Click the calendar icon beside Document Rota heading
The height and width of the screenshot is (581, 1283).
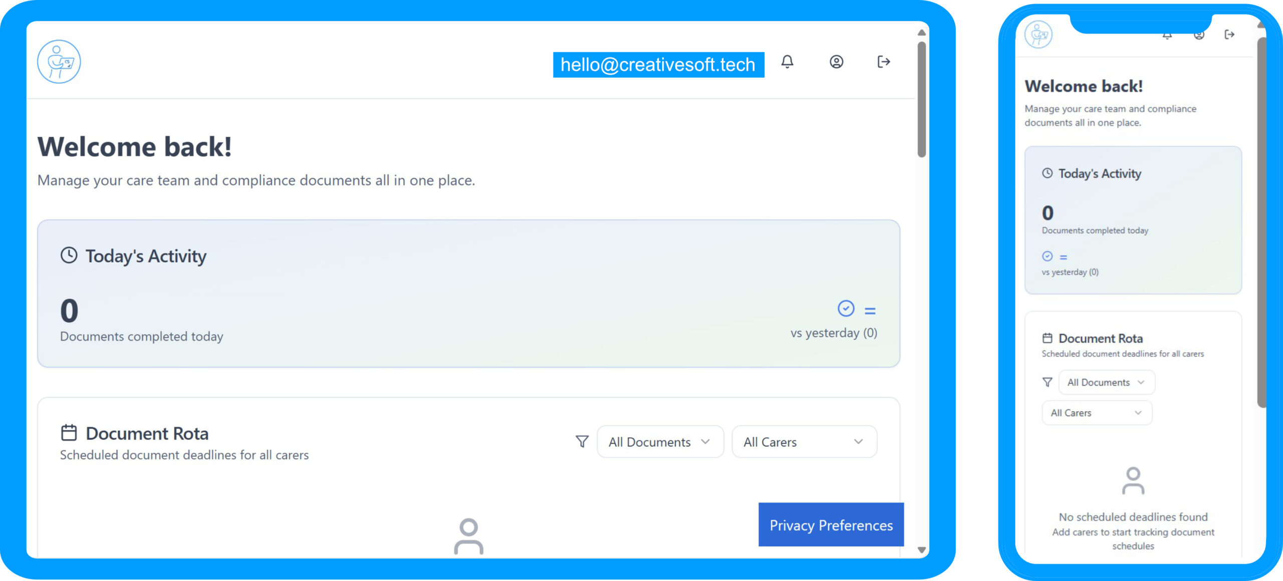pyautogui.click(x=69, y=433)
